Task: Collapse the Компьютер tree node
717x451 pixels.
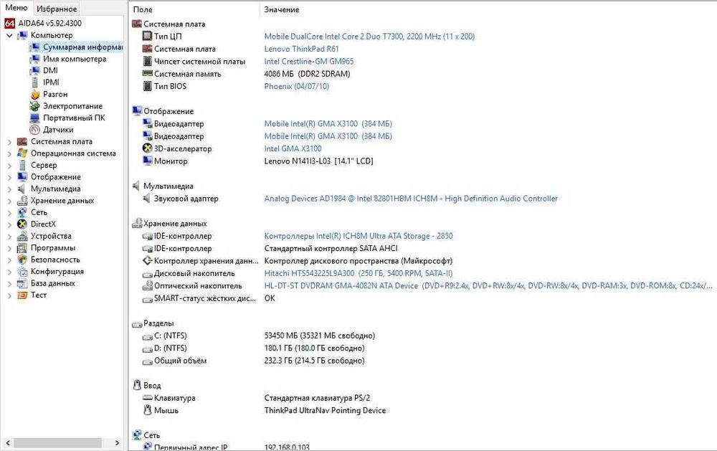Action: tap(9, 35)
